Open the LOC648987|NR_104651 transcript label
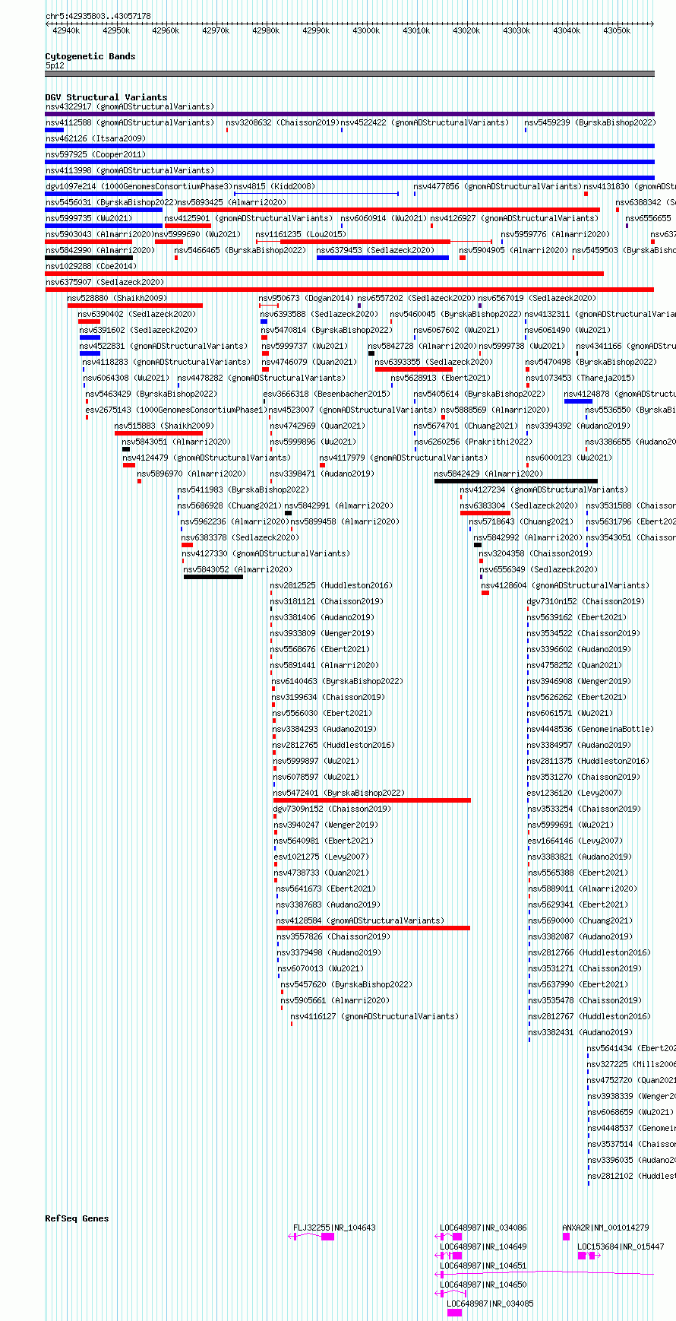 483,1266
